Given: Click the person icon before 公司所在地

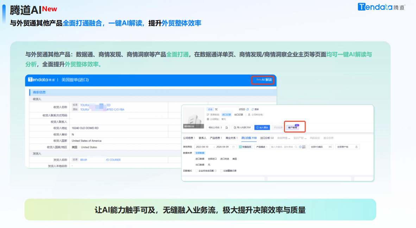Looking at the screenshot, I should 249,115.
